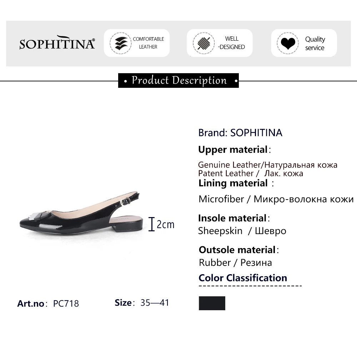357x357 pixels.
Task: Click the Comfortable Leather badge
Action: pos(137,43)
